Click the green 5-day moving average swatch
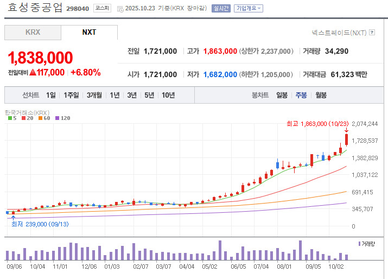The image size is (388, 279). (x=9, y=118)
